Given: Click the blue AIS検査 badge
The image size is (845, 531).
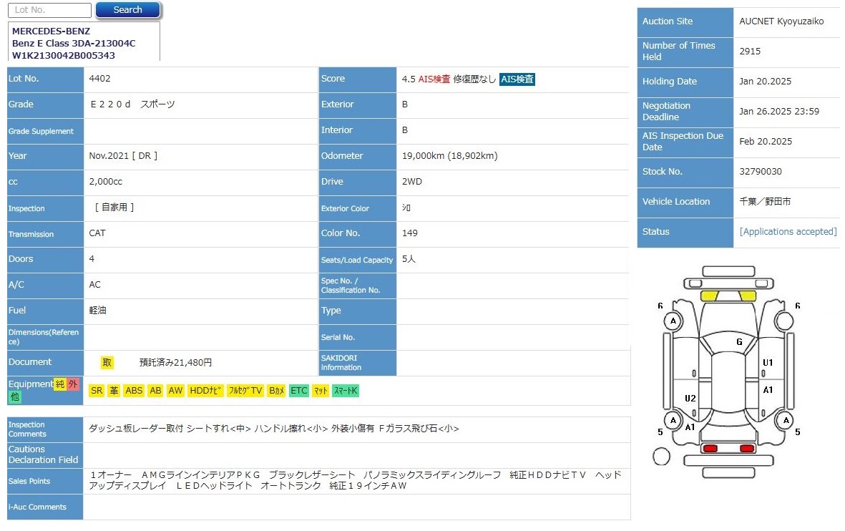Looking at the screenshot, I should pyautogui.click(x=517, y=79).
